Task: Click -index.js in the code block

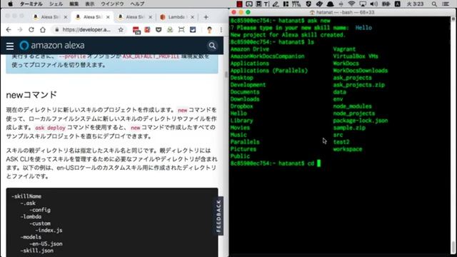Action: pos(49,230)
